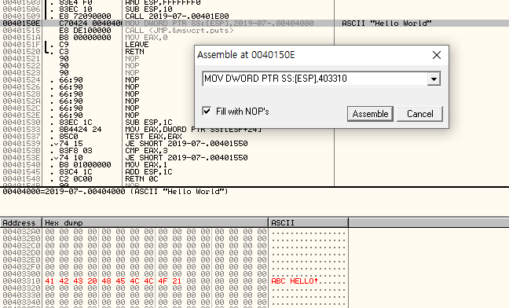The image size is (509, 308).
Task: Click the info line 00404000=2019-07-.00404000
Action: tap(115, 192)
